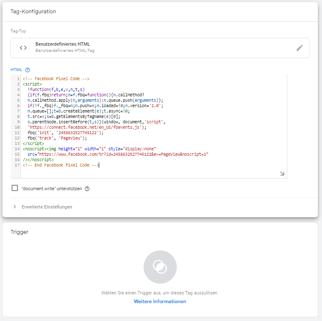Click the fbq('track', 'PageView') code line
Viewport: 322px width, 321px height.
(57, 138)
